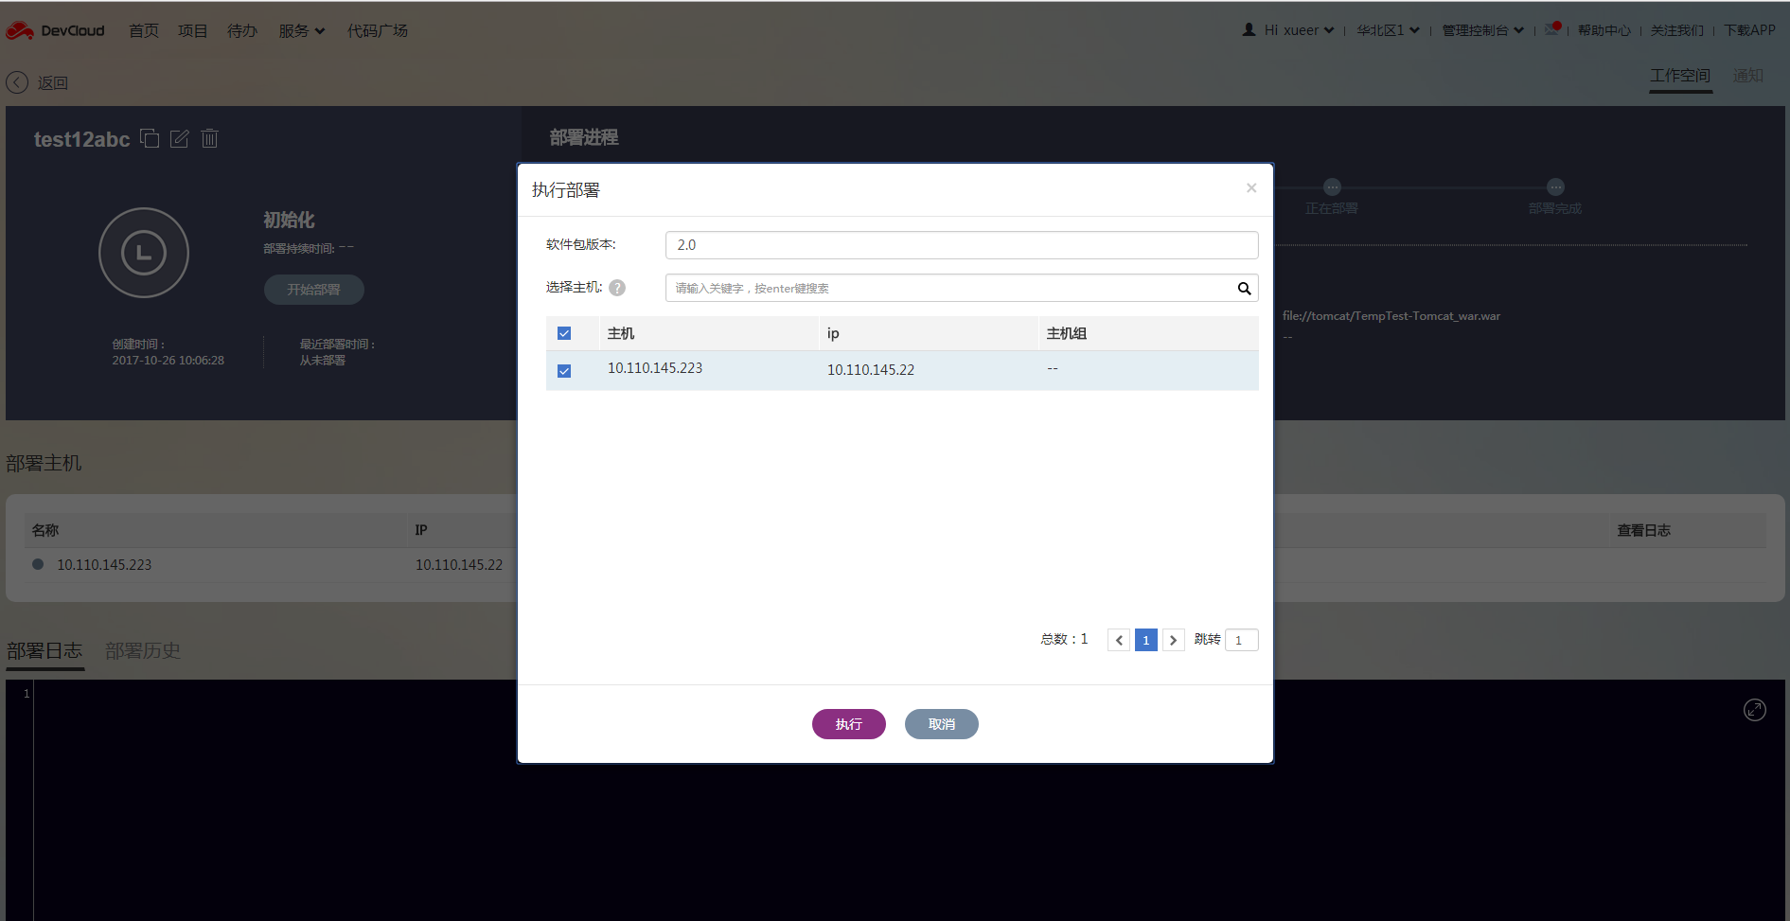The height and width of the screenshot is (921, 1790).
Task: Click 关注我们 link
Action: pos(1677,30)
